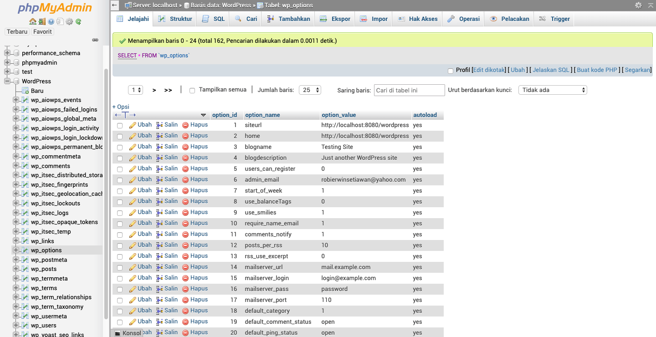Viewport: 656px width, 337px height.
Task: Sort by option_name column header
Action: click(262, 115)
